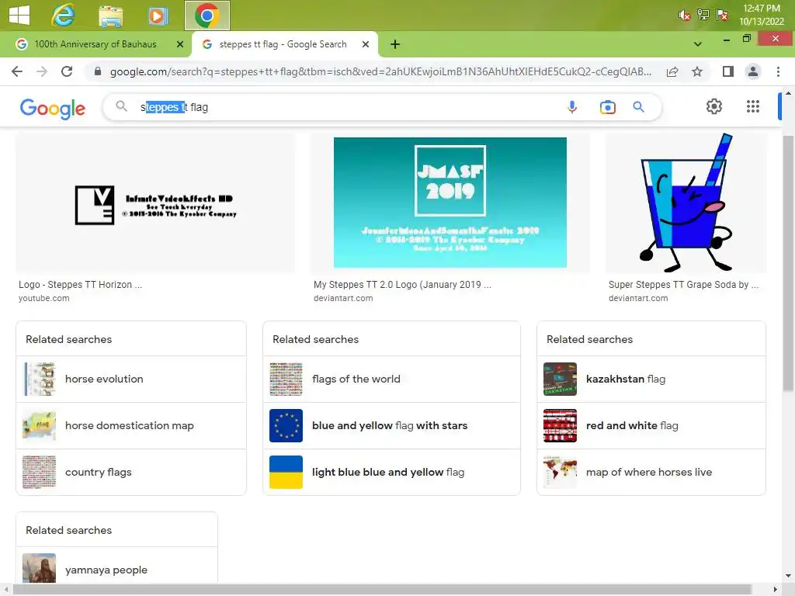Open Super Steppes TT Grape Soda title link
The image size is (795, 596).
tap(683, 285)
